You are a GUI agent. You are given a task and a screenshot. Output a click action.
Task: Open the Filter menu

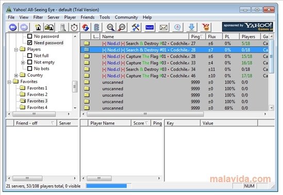(x=38, y=18)
